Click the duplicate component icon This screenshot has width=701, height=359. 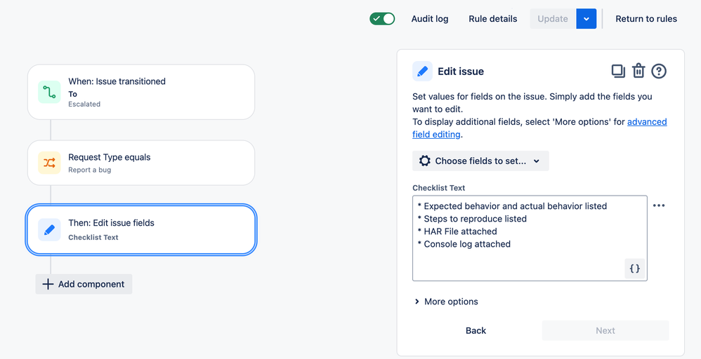[x=618, y=71]
